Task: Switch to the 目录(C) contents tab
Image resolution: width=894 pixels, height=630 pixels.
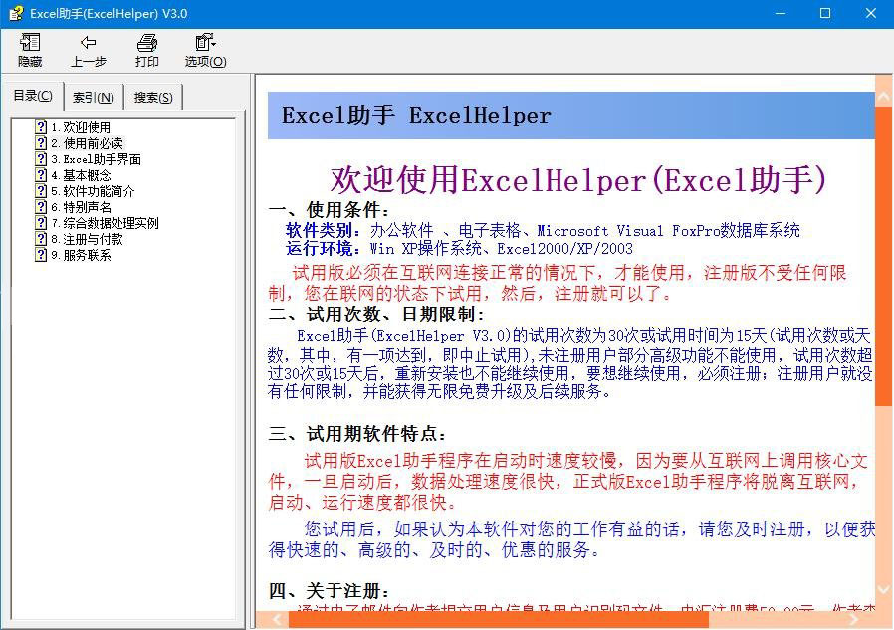Action: [33, 96]
